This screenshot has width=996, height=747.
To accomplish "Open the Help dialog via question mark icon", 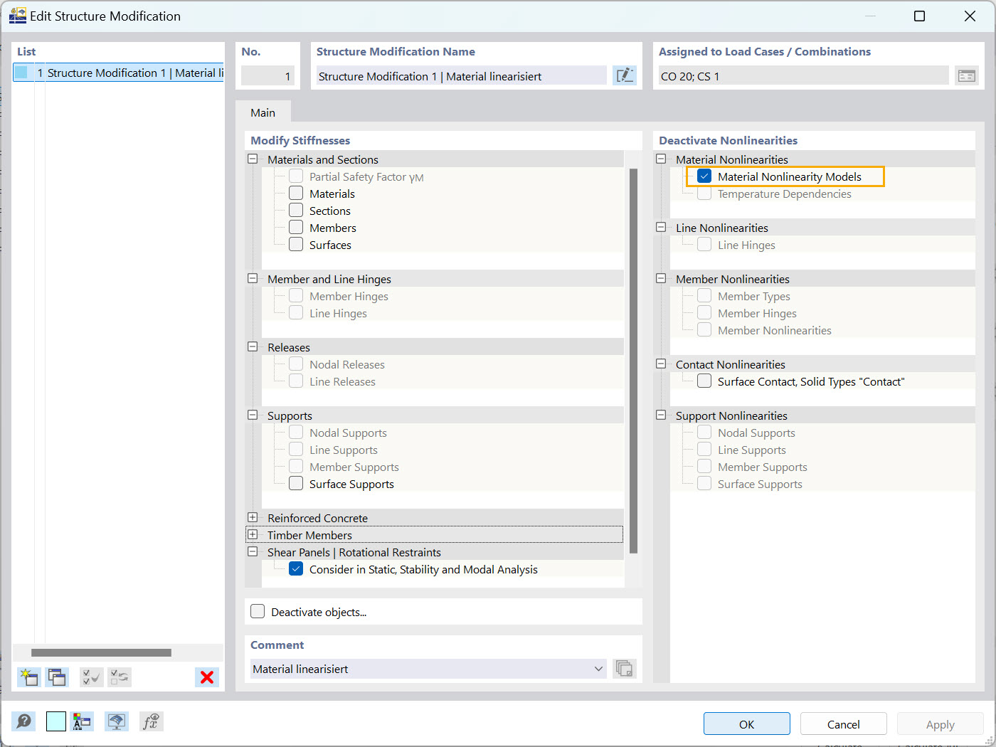I will pos(23,721).
